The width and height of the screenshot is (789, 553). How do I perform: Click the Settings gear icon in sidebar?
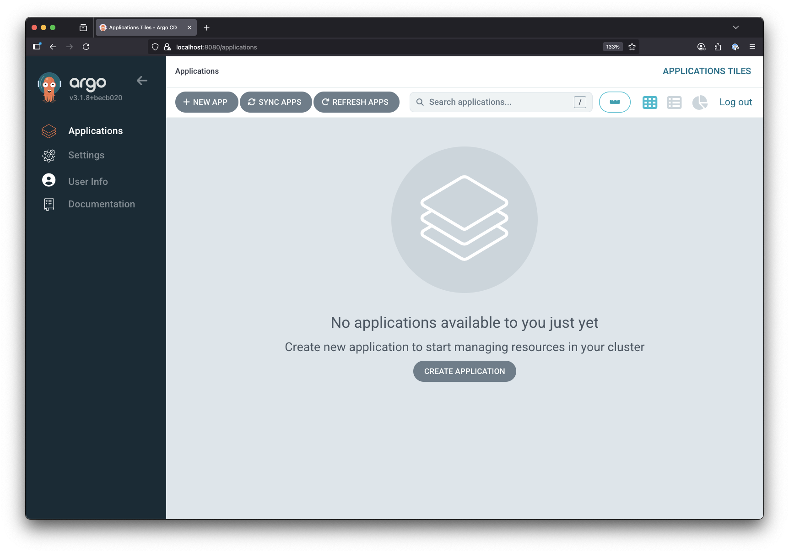tap(49, 156)
